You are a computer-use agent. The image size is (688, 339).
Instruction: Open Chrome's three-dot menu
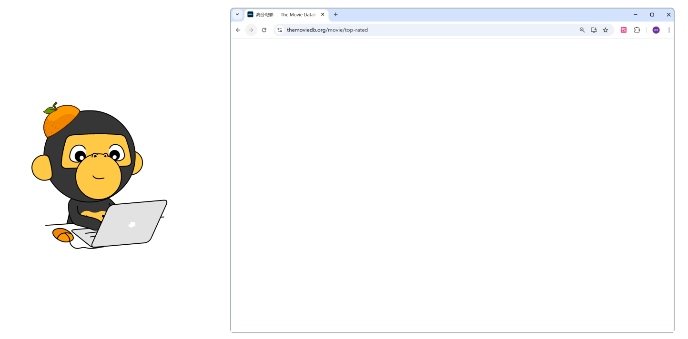pyautogui.click(x=669, y=30)
